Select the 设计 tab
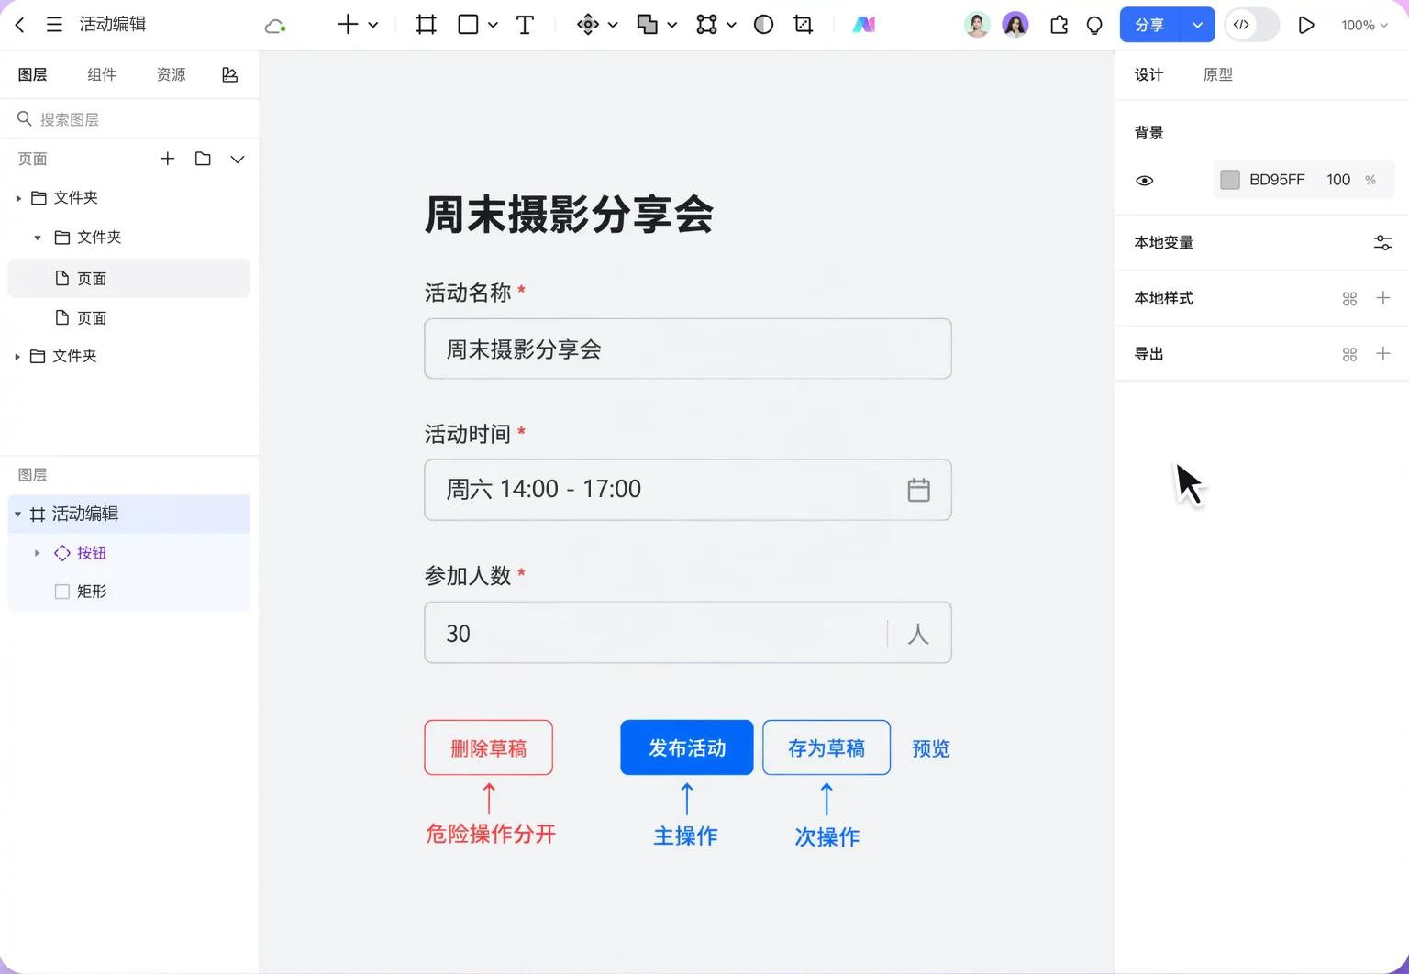This screenshot has height=974, width=1409. [1148, 75]
